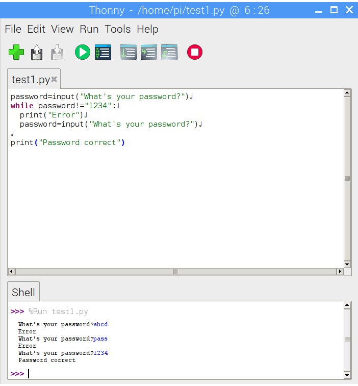This screenshot has height=386, width=358.
Task: Click the Step over debug icon
Action: [x=129, y=52]
